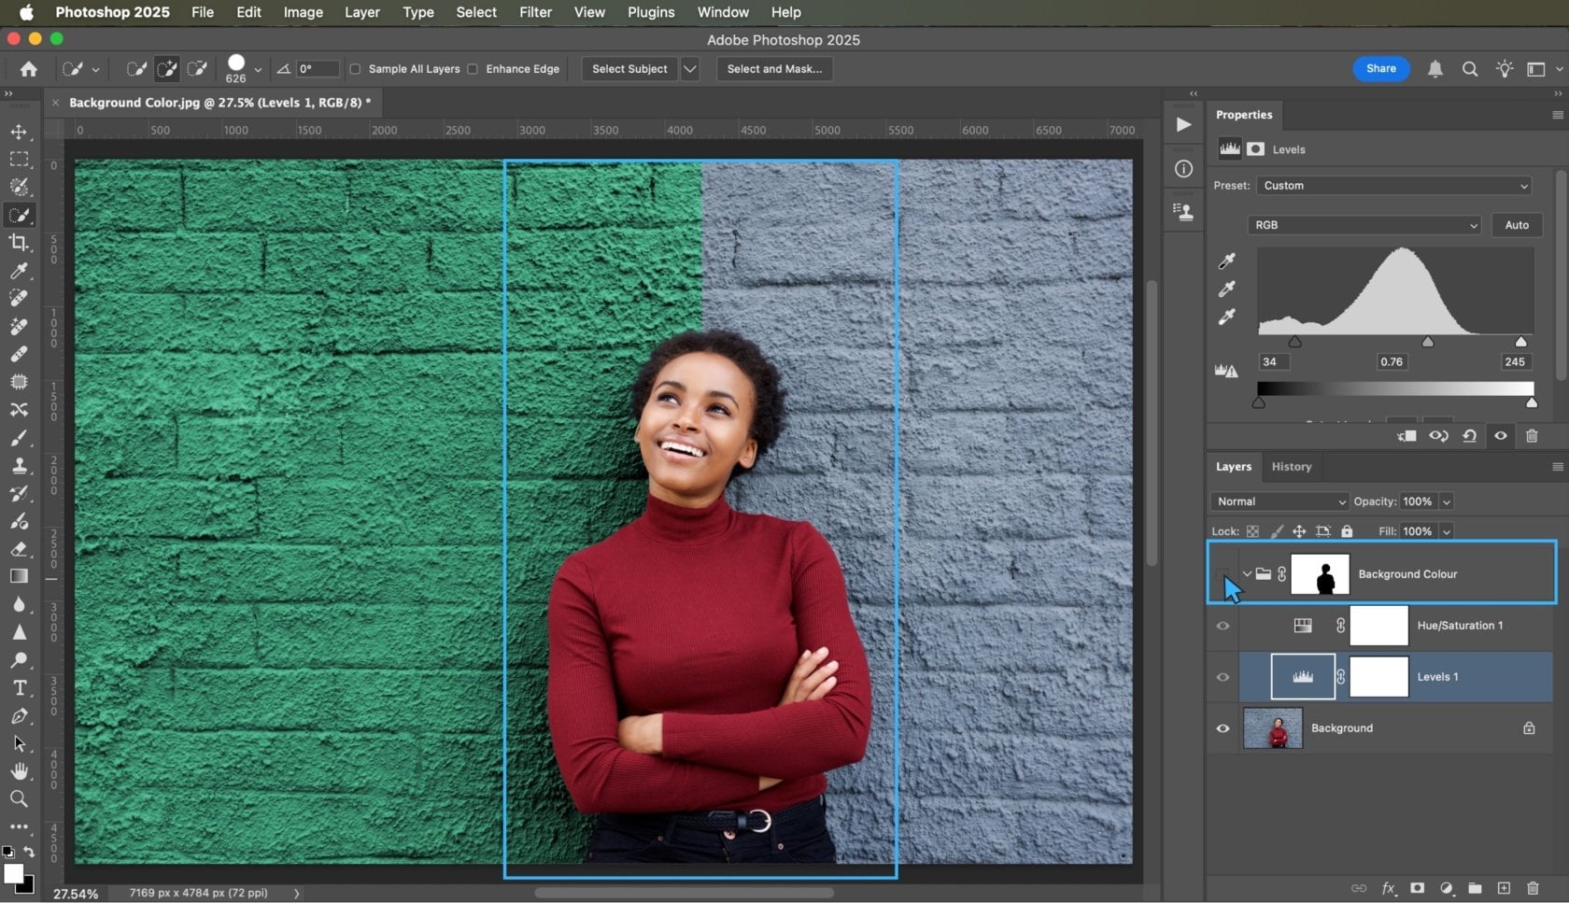Viewport: 1569px width, 903px height.
Task: Open the Filter menu
Action: click(x=535, y=12)
